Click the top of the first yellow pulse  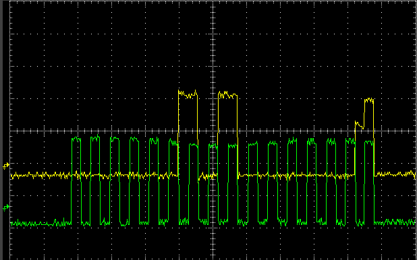[188, 94]
